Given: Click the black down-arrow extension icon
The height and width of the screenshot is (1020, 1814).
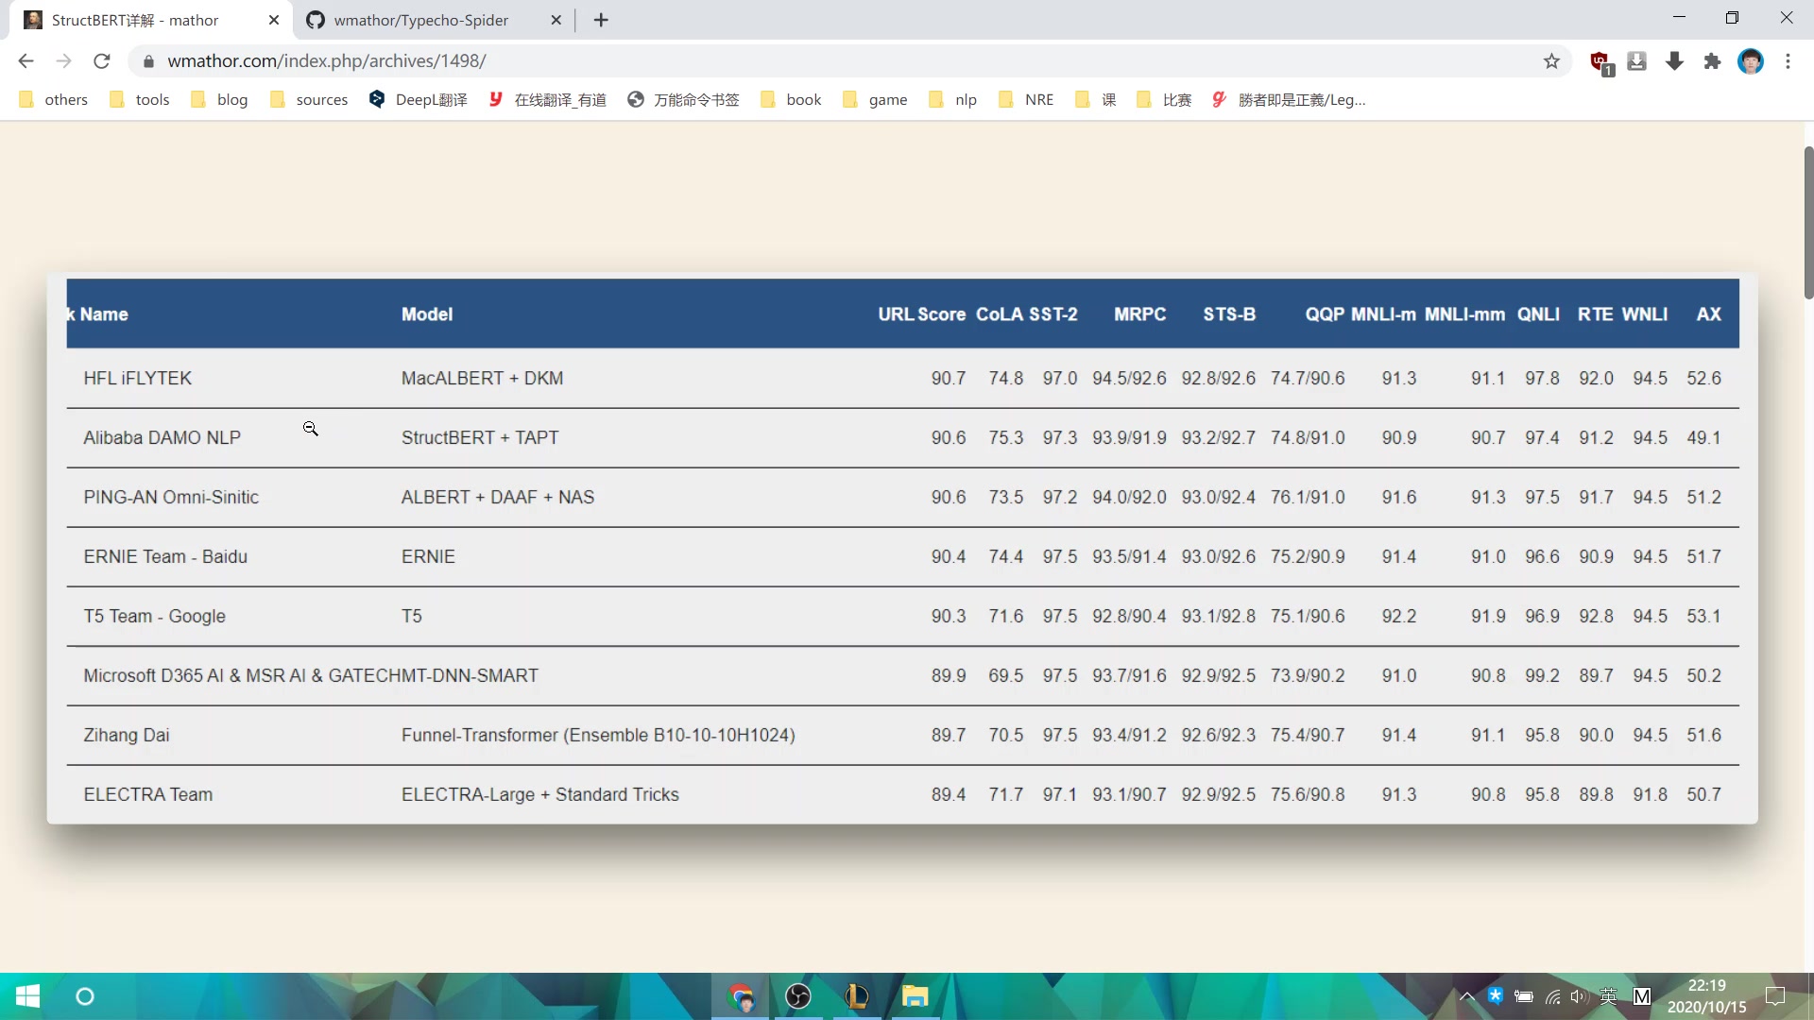Looking at the screenshot, I should tap(1675, 61).
